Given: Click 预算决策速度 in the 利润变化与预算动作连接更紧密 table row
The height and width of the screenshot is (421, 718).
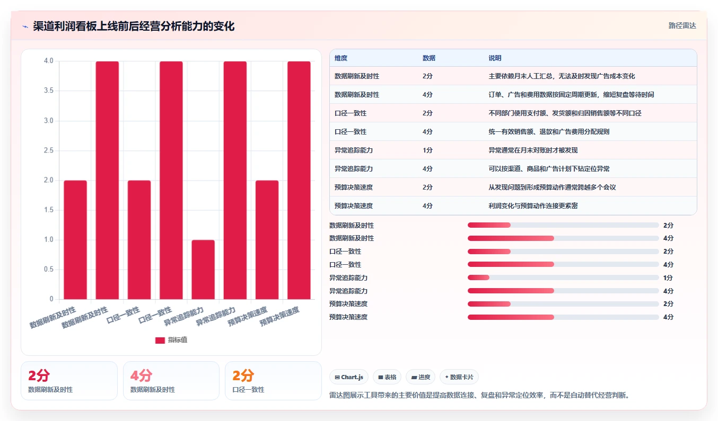Looking at the screenshot, I should tap(354, 206).
